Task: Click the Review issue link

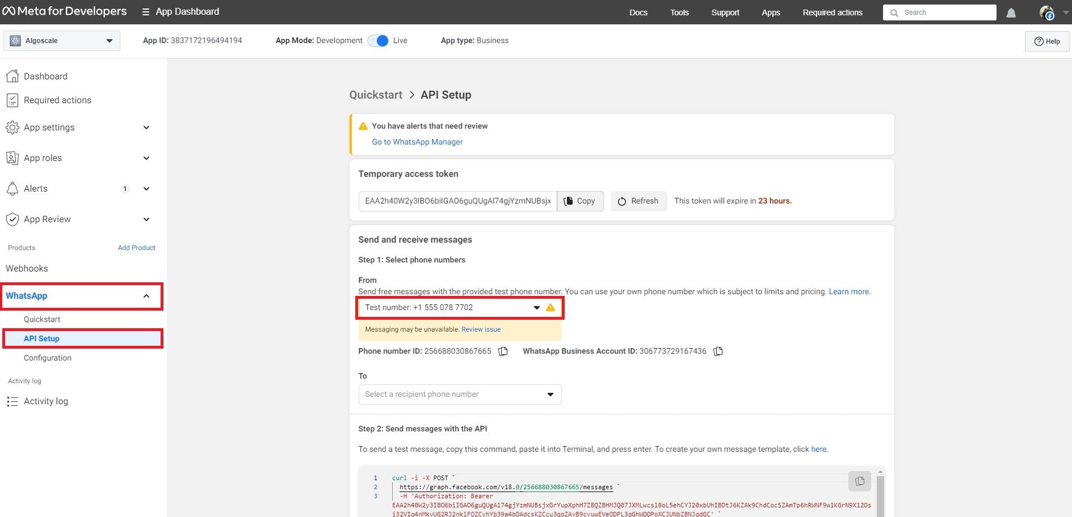Action: (x=481, y=329)
